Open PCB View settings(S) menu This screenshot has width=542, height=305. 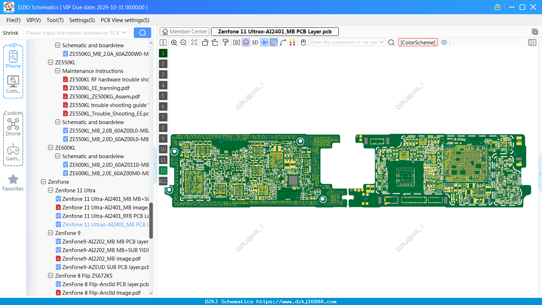coord(125,20)
